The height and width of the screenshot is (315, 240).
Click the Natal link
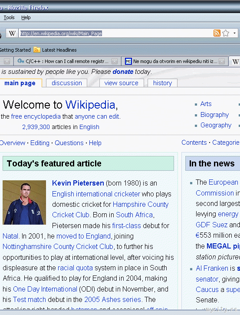tap(10, 236)
